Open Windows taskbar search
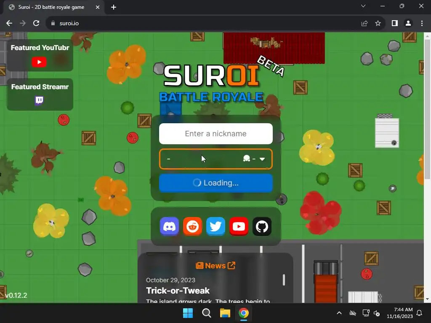 tap(206, 313)
